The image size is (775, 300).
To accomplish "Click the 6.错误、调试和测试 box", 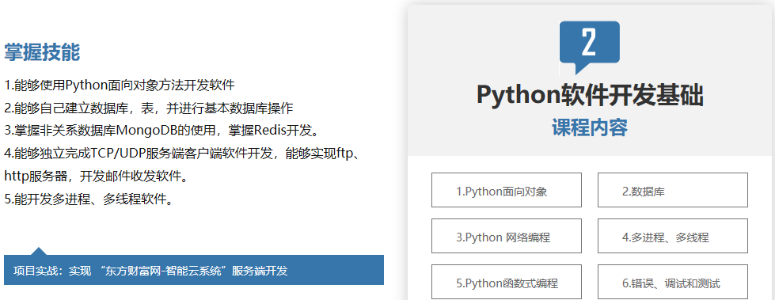I will tap(672, 282).
